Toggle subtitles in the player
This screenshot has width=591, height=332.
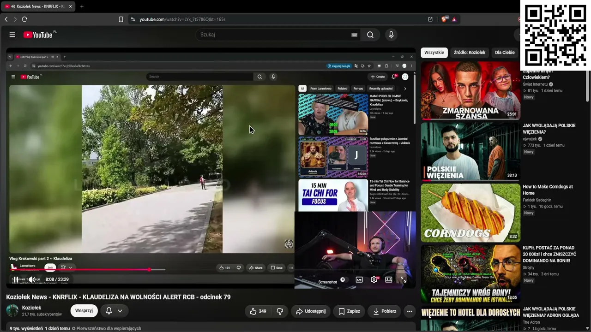(359, 279)
